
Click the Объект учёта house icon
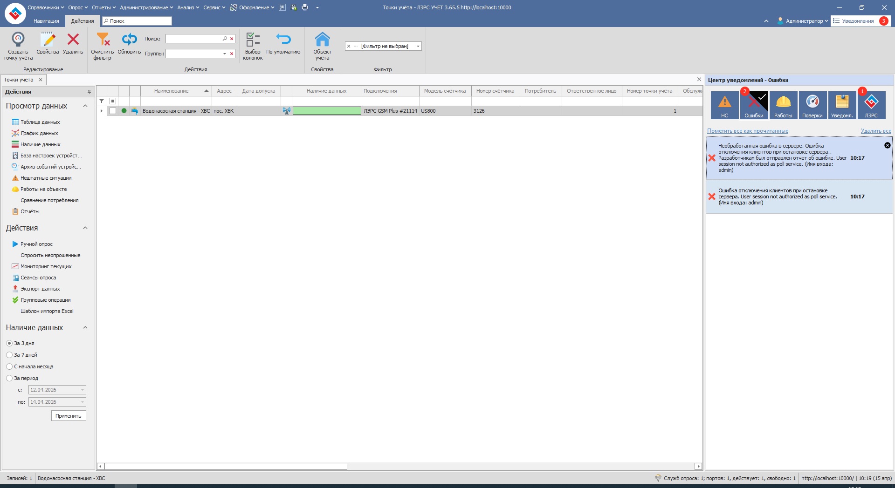322,40
